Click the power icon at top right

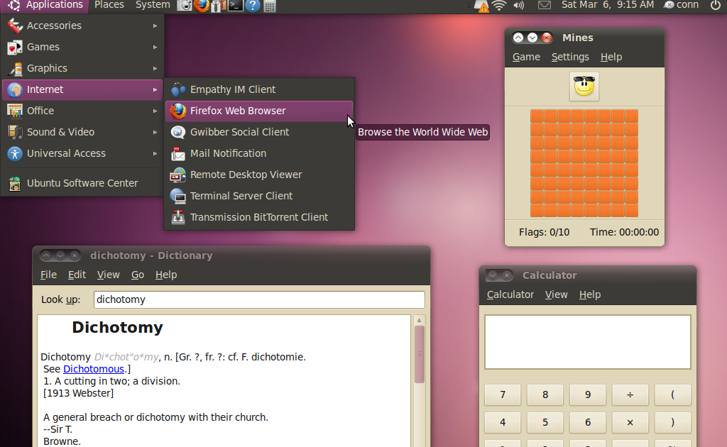click(x=717, y=6)
